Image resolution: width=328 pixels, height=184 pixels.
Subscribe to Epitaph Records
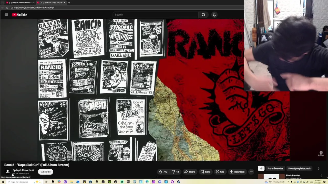[45, 172]
